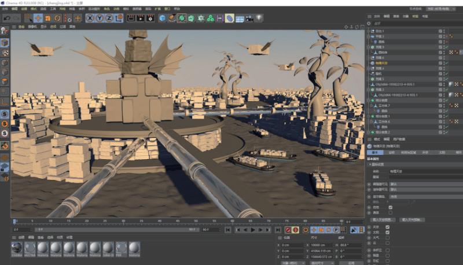Click the Light object icon
Viewport: 463px width, 265px height.
point(259,18)
